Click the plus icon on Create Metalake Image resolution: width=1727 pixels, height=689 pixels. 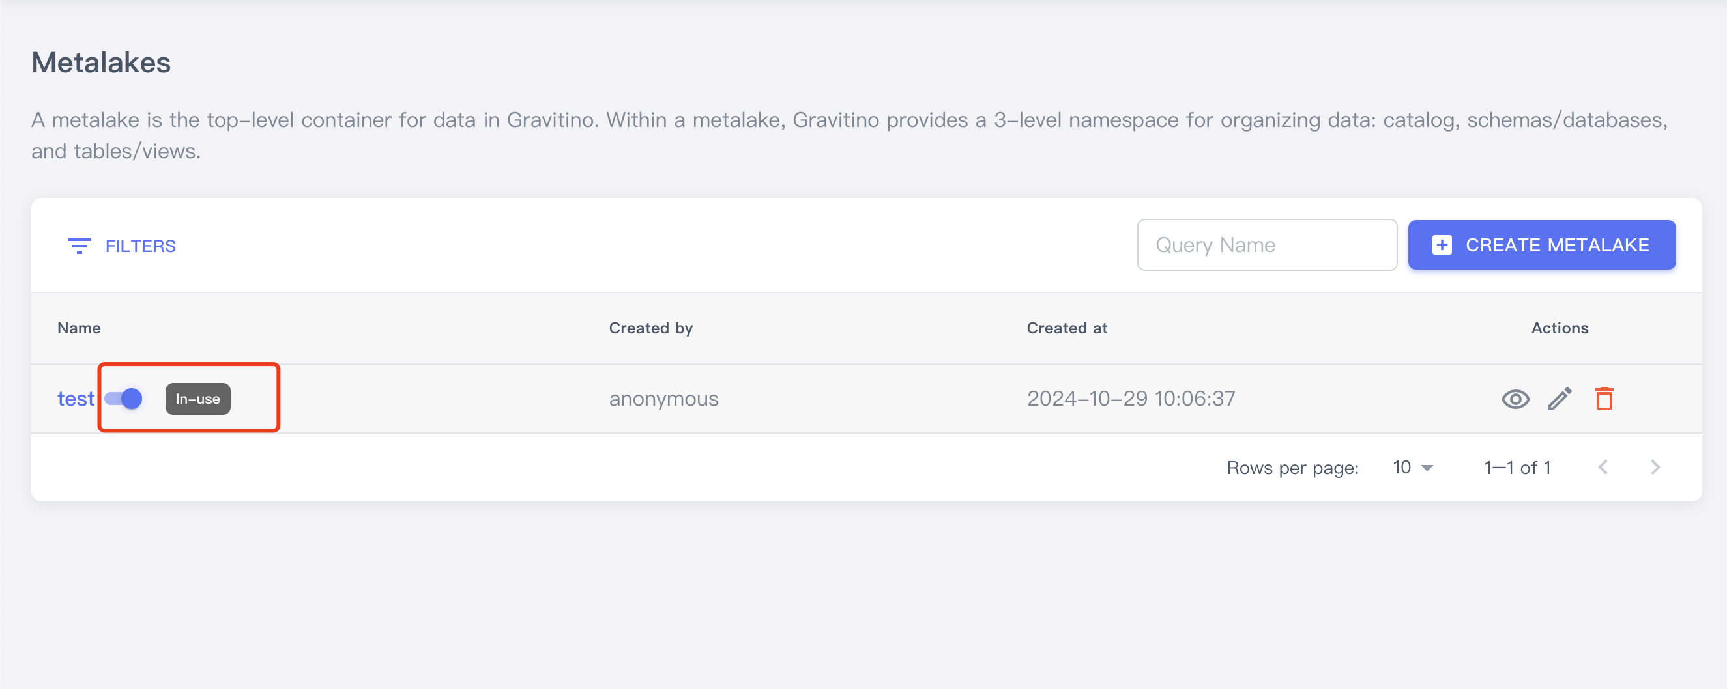[x=1442, y=246]
